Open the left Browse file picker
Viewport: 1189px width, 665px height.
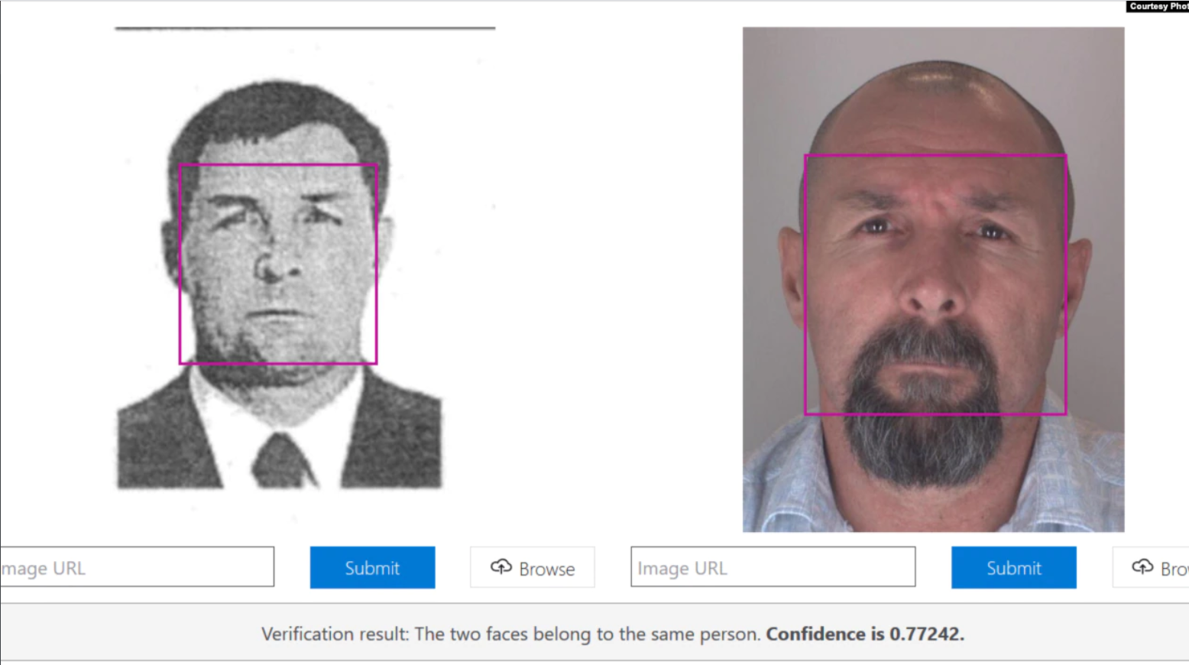pyautogui.click(x=532, y=567)
